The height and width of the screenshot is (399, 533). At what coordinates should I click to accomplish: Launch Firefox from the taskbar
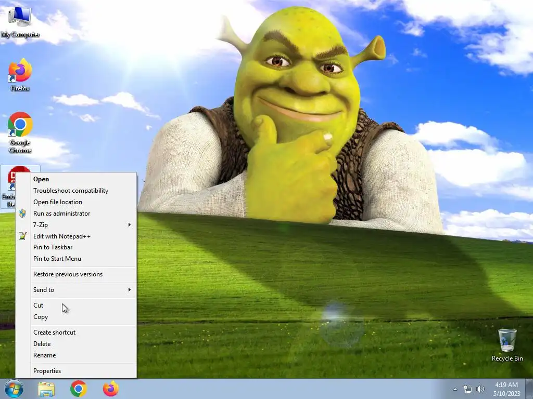[111, 389]
